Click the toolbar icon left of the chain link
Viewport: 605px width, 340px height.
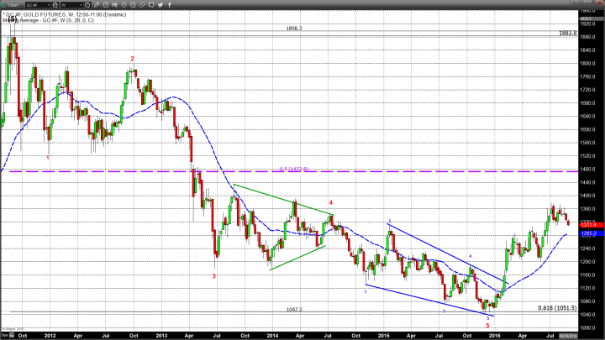click(133, 5)
